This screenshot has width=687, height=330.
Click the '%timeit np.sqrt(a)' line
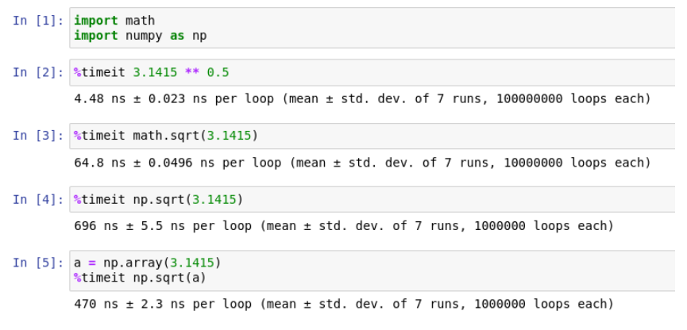click(141, 278)
